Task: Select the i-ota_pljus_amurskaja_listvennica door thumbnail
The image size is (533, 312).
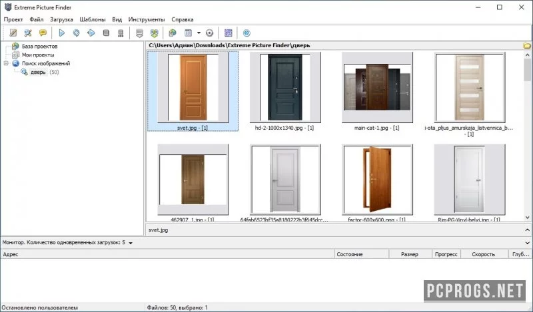Action: (470, 88)
